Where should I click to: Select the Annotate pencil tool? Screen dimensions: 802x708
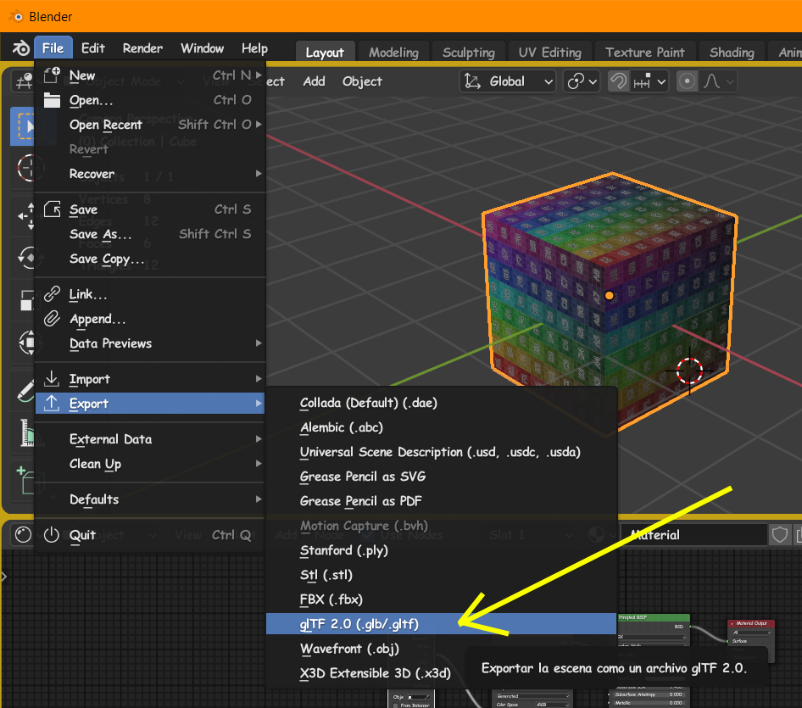click(x=25, y=390)
